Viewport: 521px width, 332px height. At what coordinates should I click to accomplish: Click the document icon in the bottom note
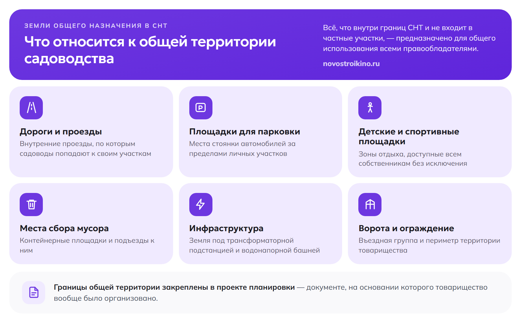coord(34,292)
